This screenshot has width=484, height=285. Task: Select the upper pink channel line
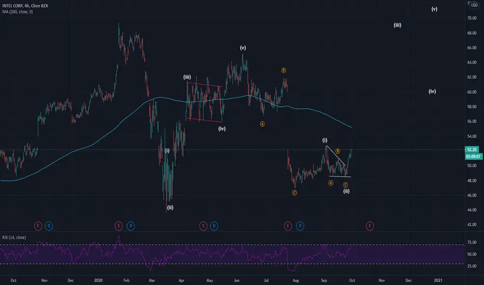pyautogui.click(x=204, y=84)
